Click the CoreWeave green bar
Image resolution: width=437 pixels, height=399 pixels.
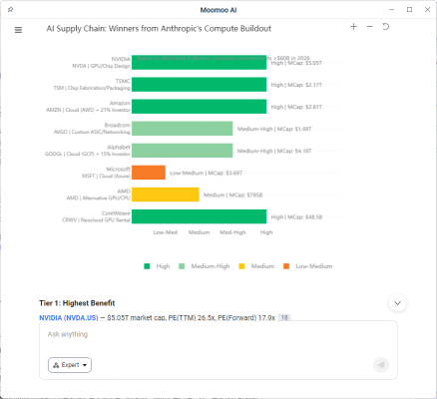[199, 216]
